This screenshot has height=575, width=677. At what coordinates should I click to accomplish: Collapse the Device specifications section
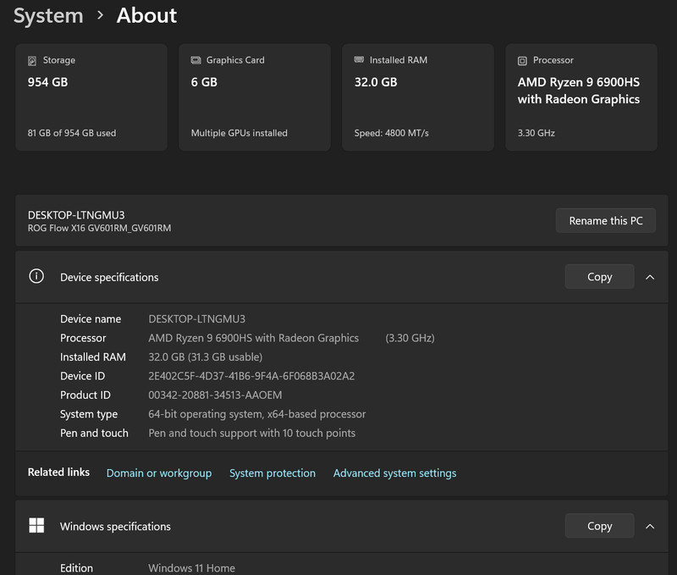[x=650, y=277]
